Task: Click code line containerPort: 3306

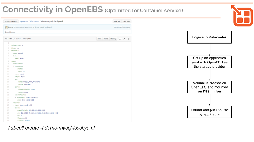Action: pyautogui.click(x=26, y=90)
